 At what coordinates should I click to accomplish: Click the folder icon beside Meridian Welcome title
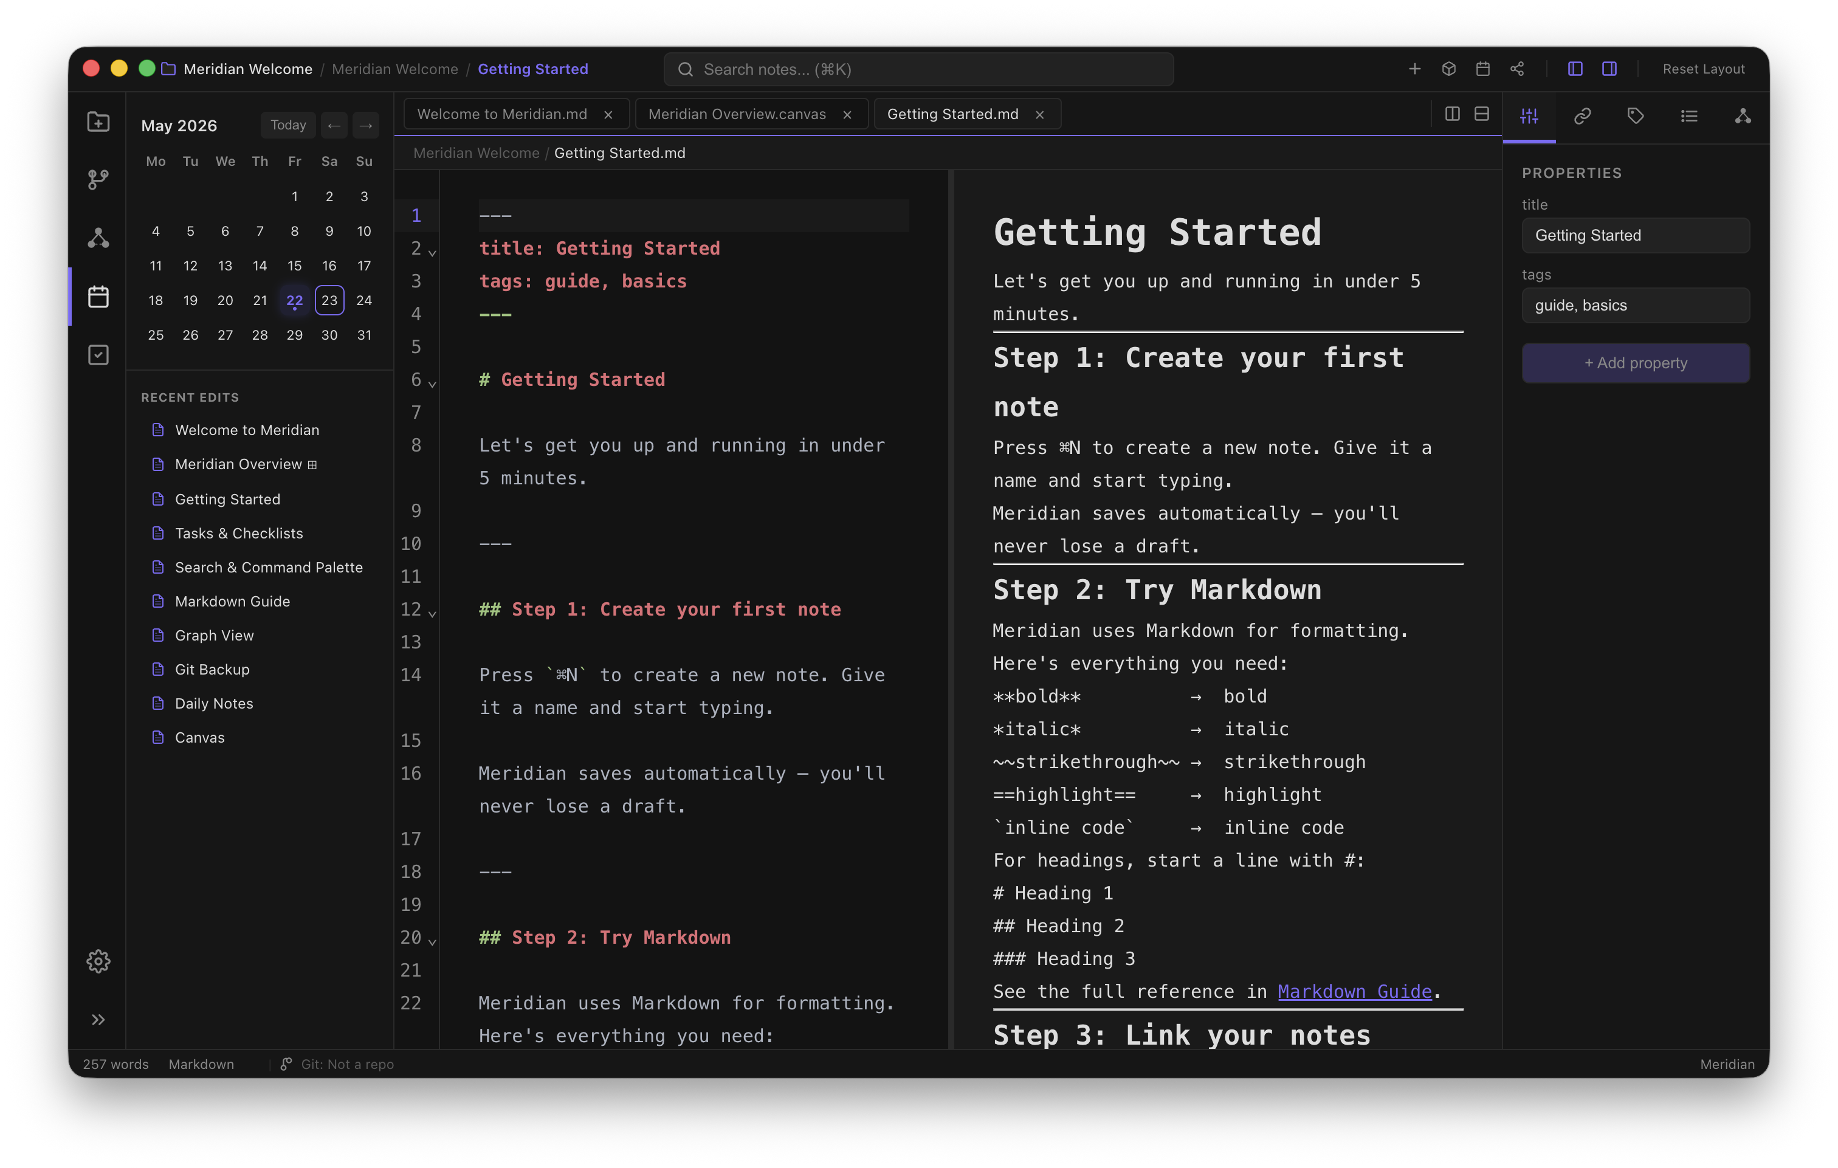coord(169,69)
